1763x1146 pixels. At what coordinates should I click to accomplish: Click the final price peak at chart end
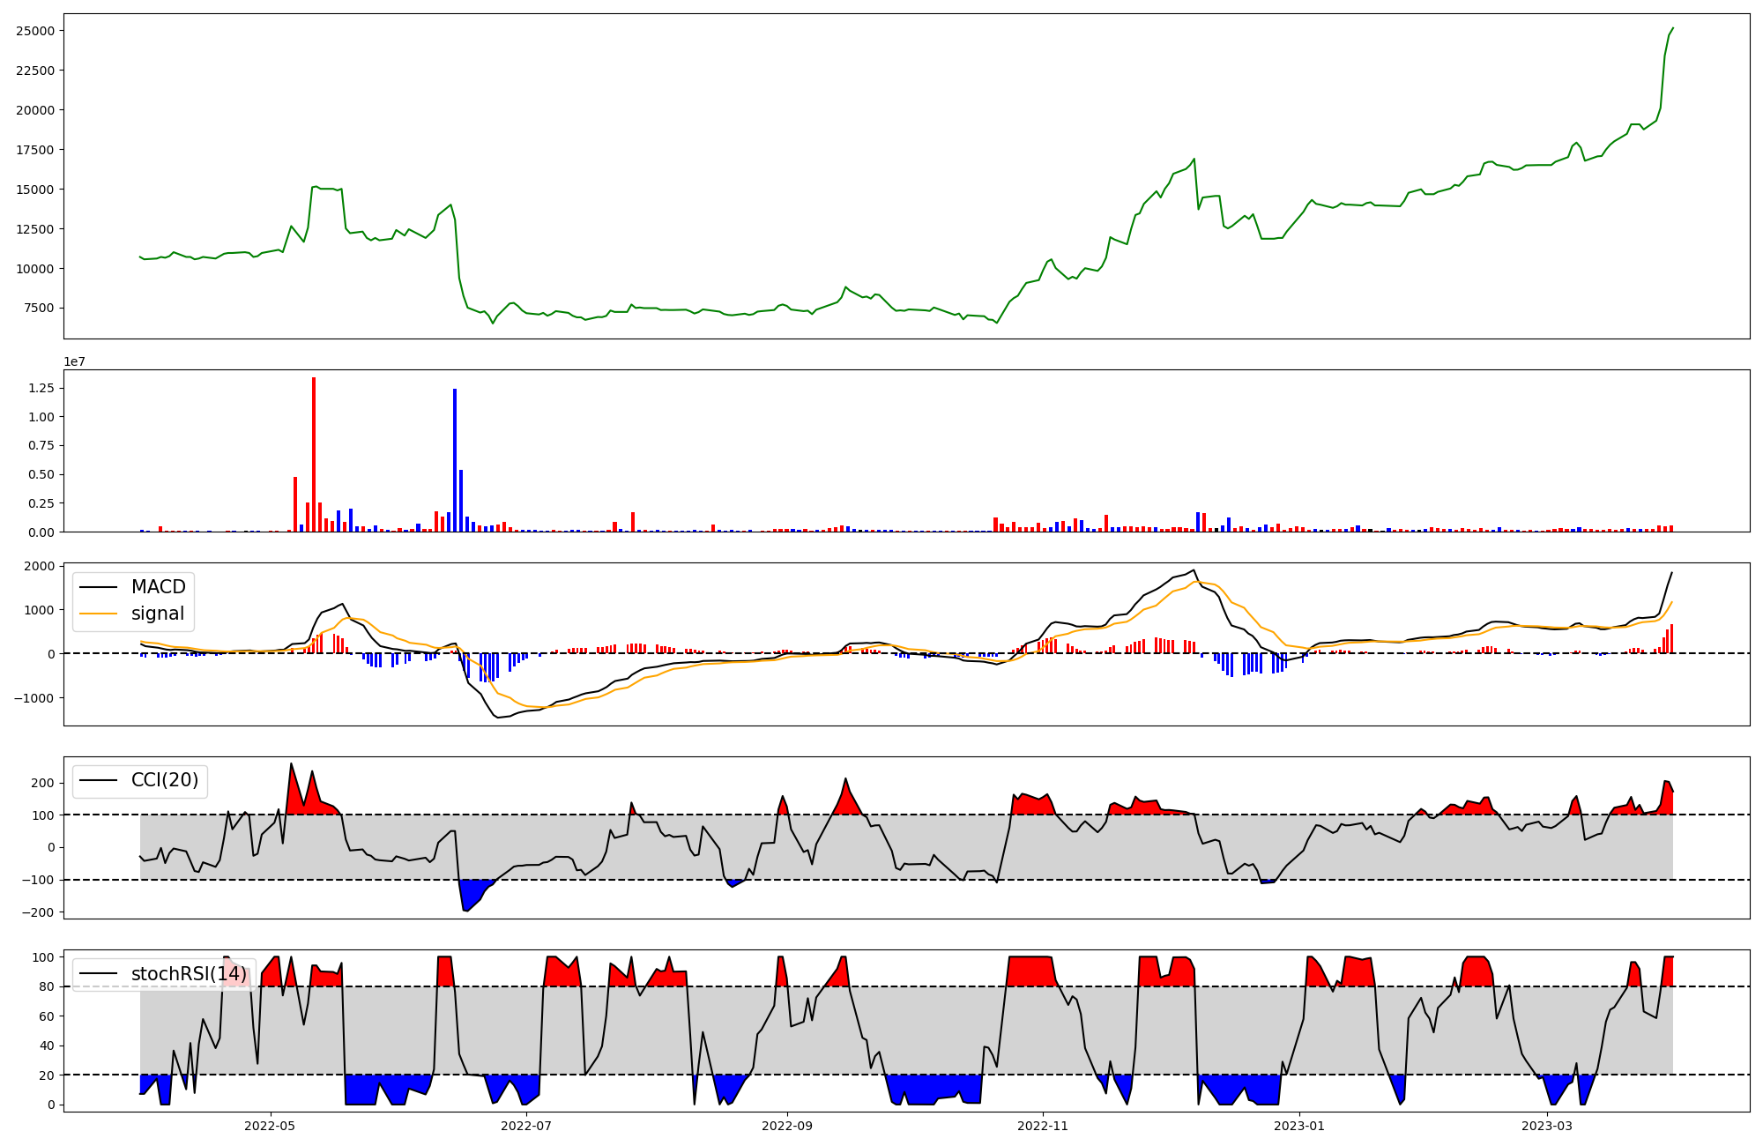point(1672,28)
